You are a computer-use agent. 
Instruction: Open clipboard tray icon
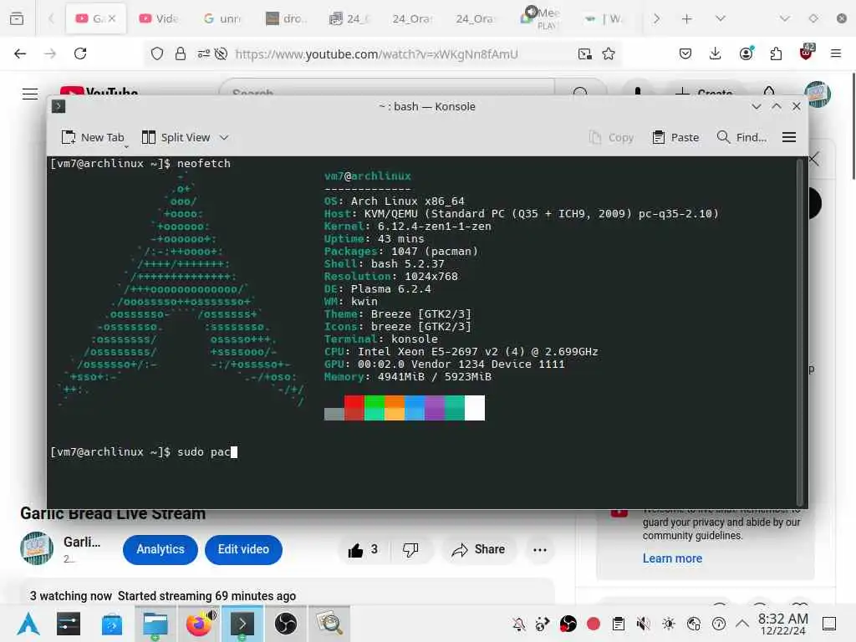click(618, 624)
